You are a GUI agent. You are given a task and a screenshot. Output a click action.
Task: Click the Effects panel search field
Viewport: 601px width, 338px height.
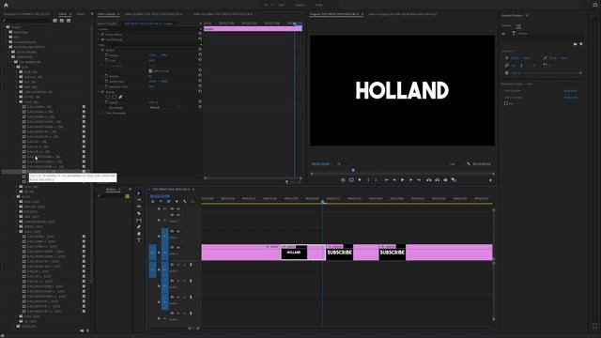[x=27, y=21]
